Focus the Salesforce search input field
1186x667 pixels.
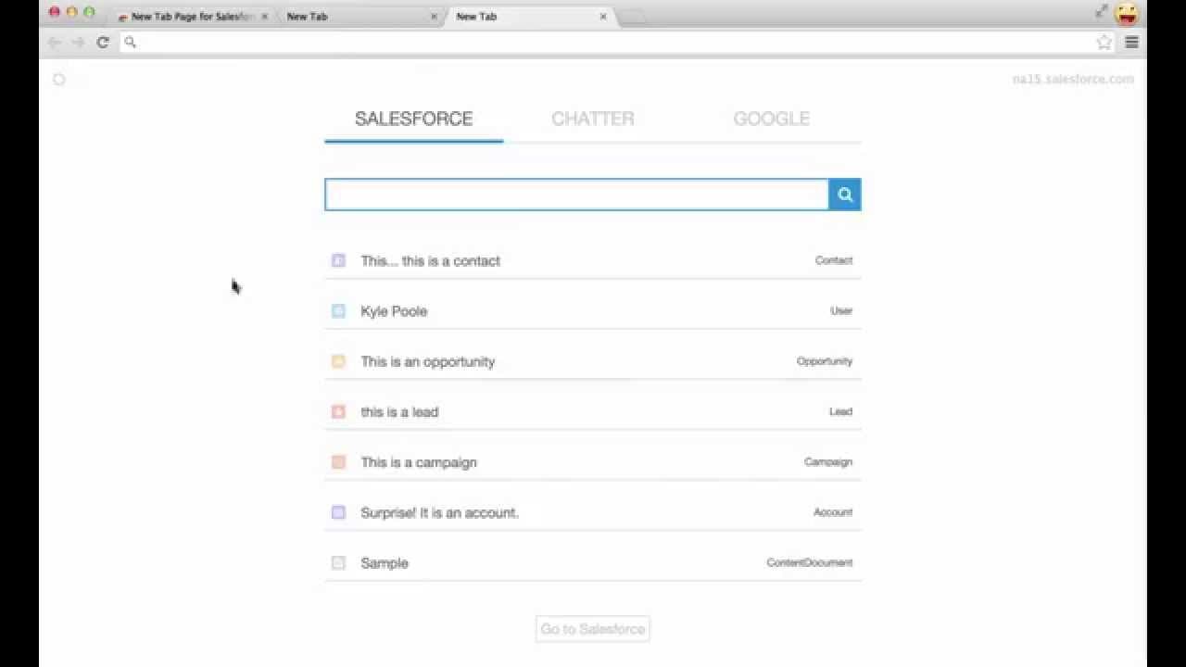[x=576, y=195]
